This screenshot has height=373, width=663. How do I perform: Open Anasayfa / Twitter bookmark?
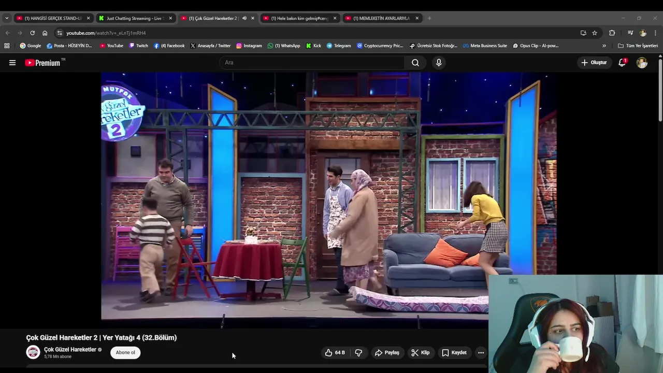coord(210,46)
